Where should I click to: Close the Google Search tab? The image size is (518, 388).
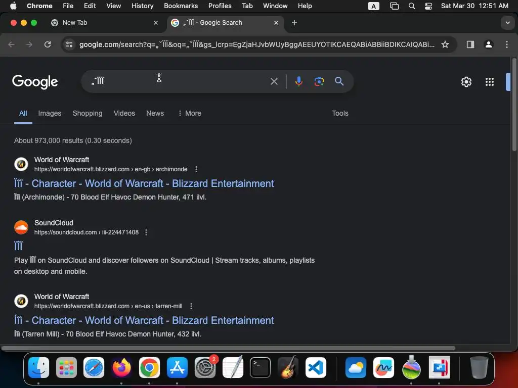pyautogui.click(x=276, y=23)
